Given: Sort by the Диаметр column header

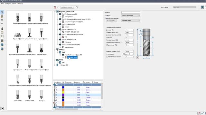Looking at the screenshot, I should click(x=77, y=82).
